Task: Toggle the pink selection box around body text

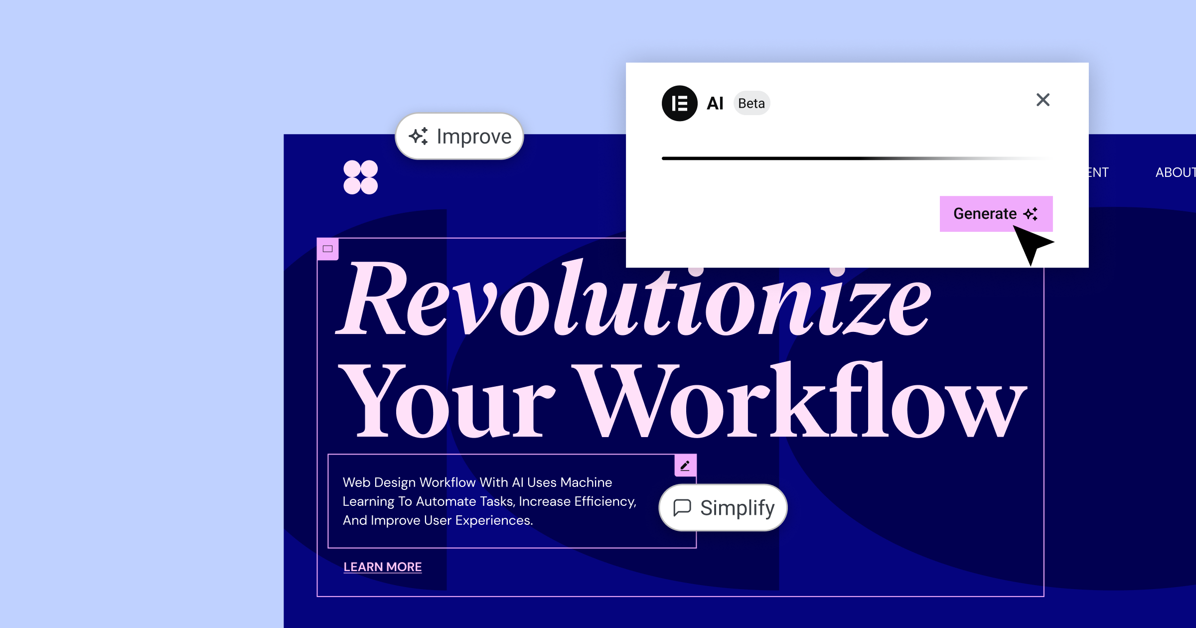Action: pos(685,463)
